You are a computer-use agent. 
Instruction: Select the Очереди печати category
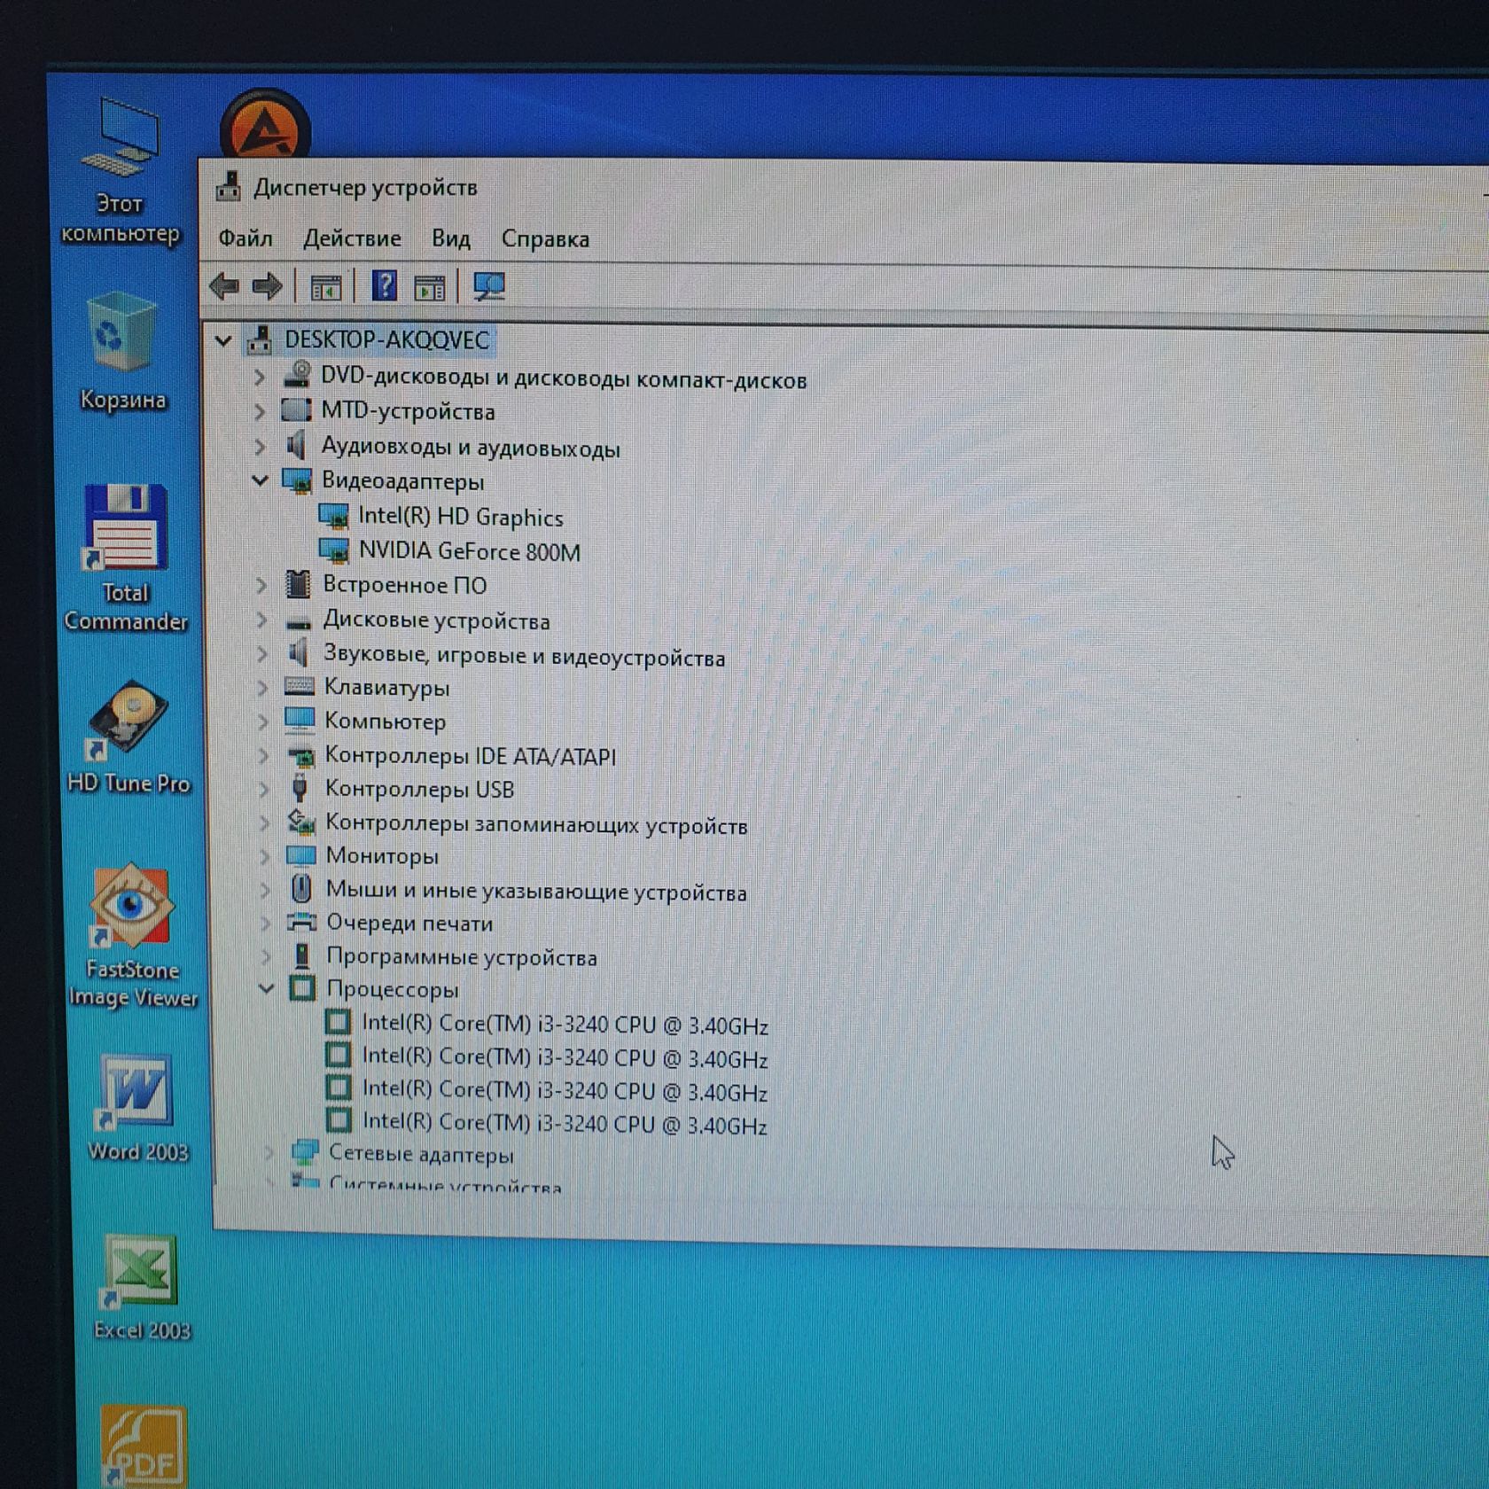pyautogui.click(x=391, y=924)
